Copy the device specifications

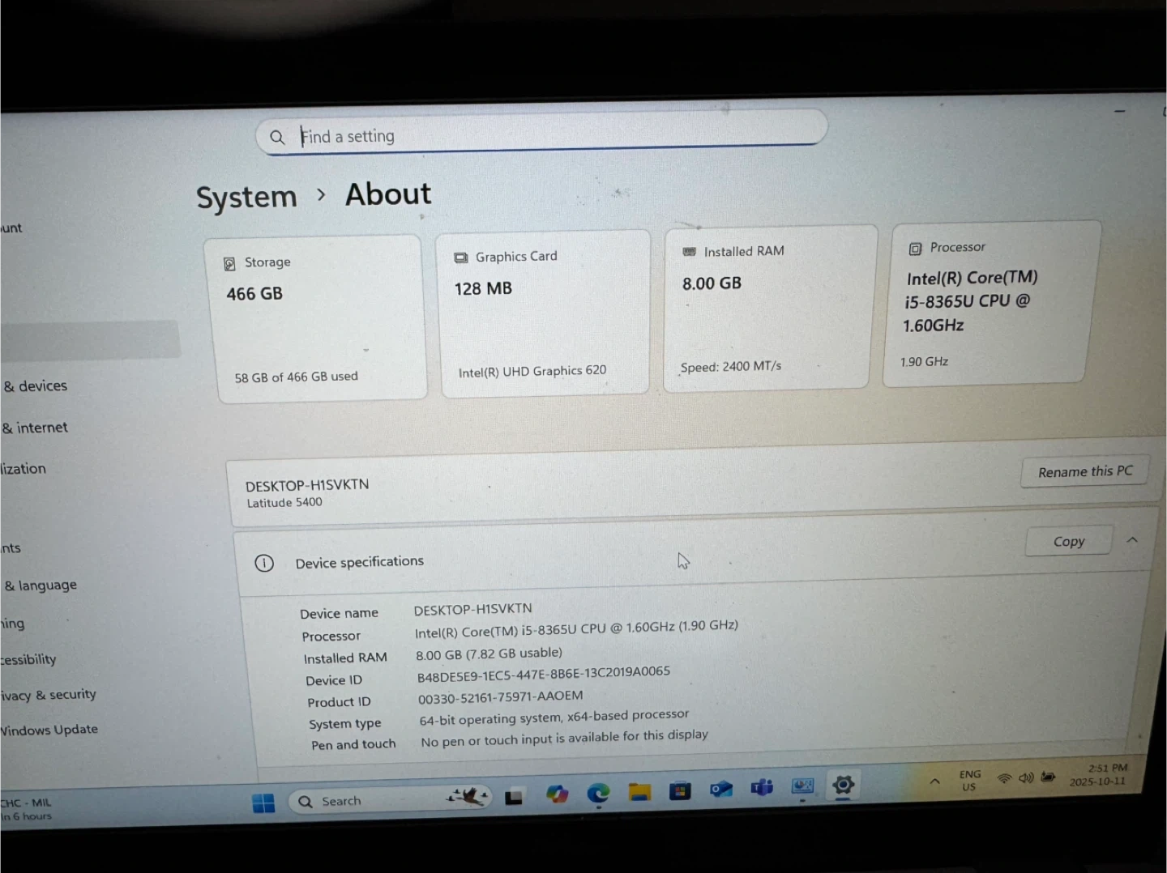[1068, 541]
